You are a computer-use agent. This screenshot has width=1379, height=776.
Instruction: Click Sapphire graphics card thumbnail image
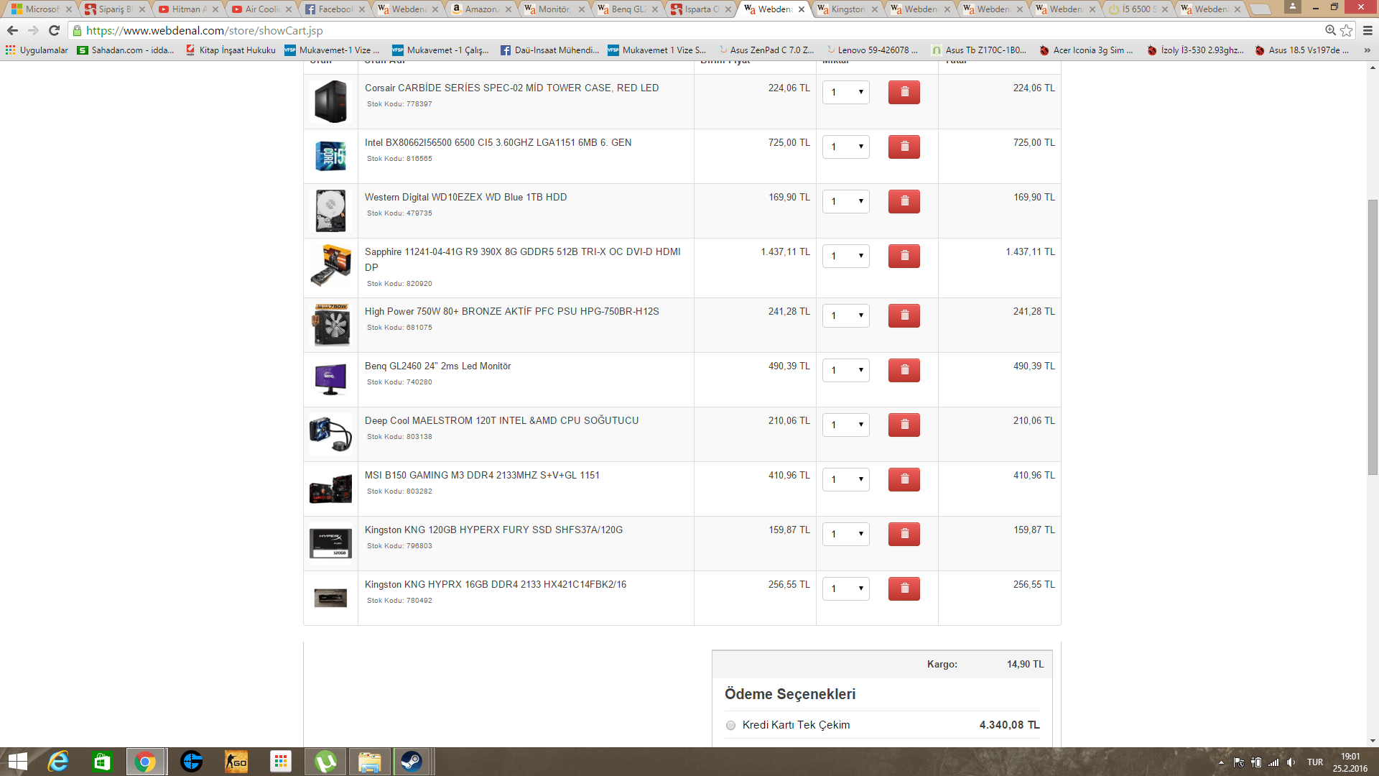(x=330, y=265)
